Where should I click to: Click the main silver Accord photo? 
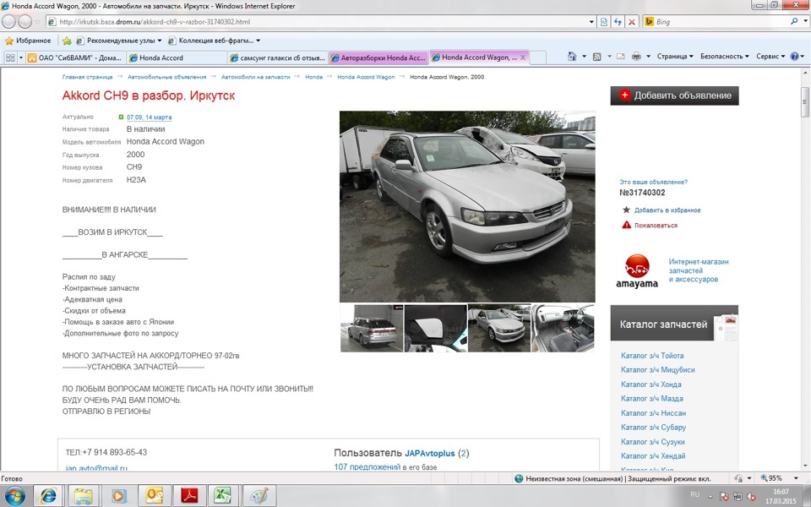point(467,206)
